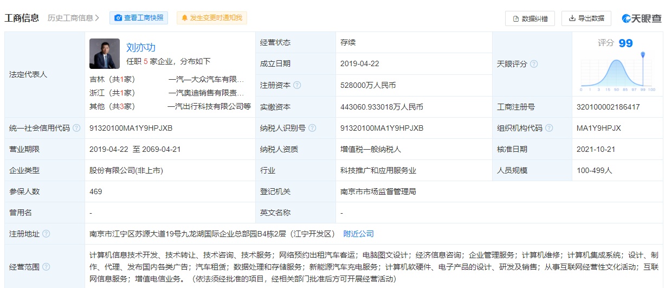This screenshot has height=288, width=665.
Task: Open 一汽—大众汽车有限 company link
Action: [x=206, y=79]
